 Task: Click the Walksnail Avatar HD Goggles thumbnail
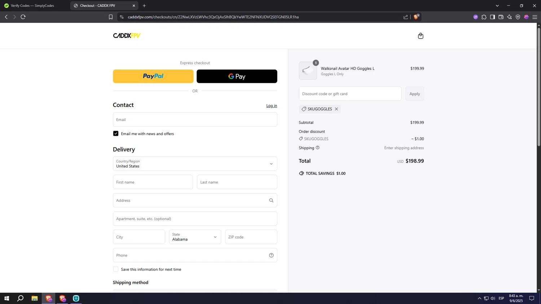[x=308, y=71]
